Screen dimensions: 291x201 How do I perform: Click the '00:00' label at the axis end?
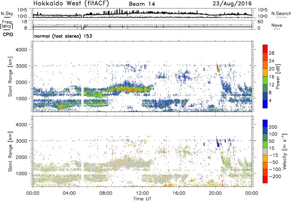click(251, 193)
